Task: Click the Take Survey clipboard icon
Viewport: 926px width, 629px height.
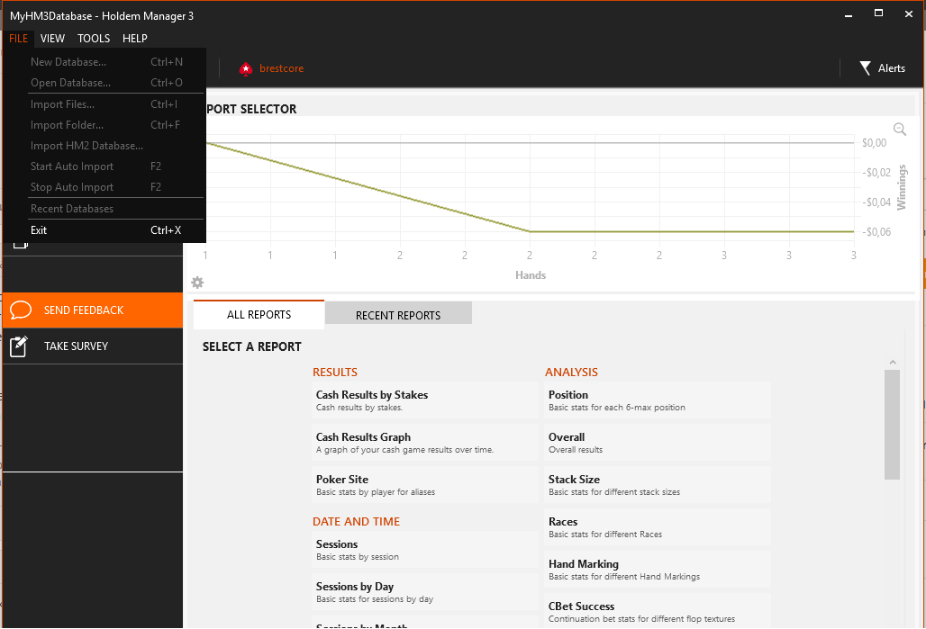Action: 19,346
